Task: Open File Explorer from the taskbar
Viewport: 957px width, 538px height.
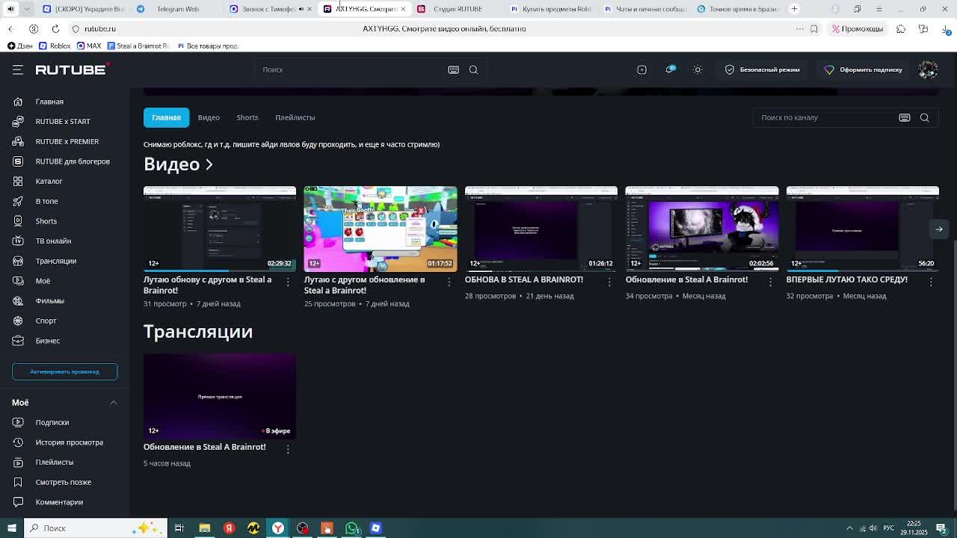Action: click(204, 528)
